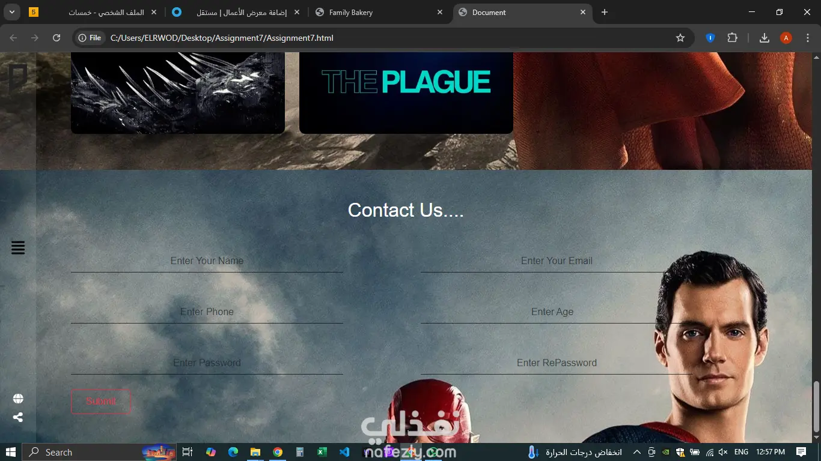Click the Enter Phone field
The image size is (821, 461).
tap(207, 312)
